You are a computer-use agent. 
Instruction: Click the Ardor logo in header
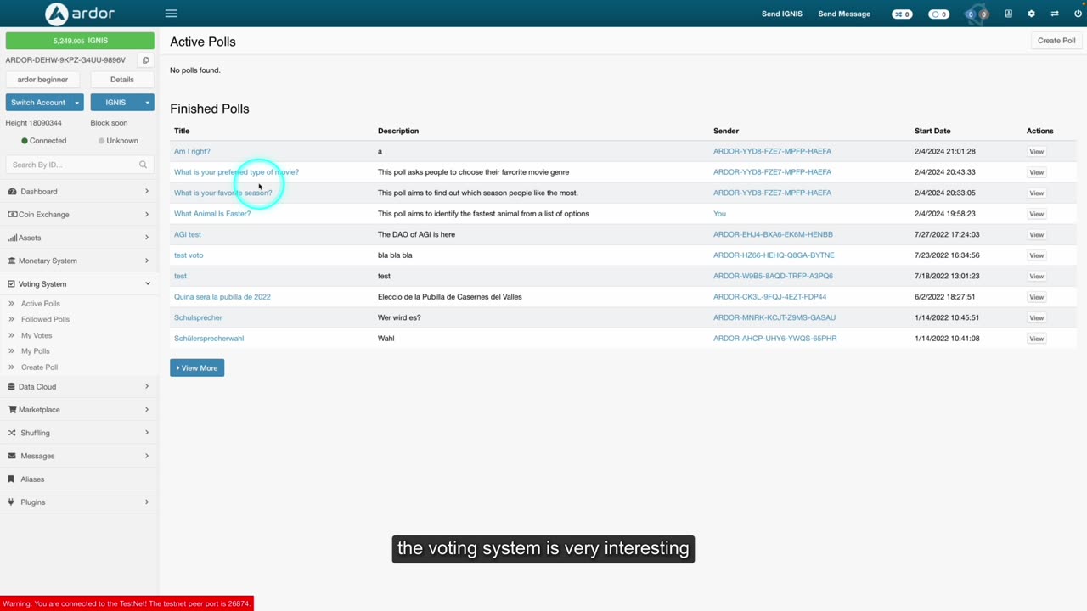80,14
